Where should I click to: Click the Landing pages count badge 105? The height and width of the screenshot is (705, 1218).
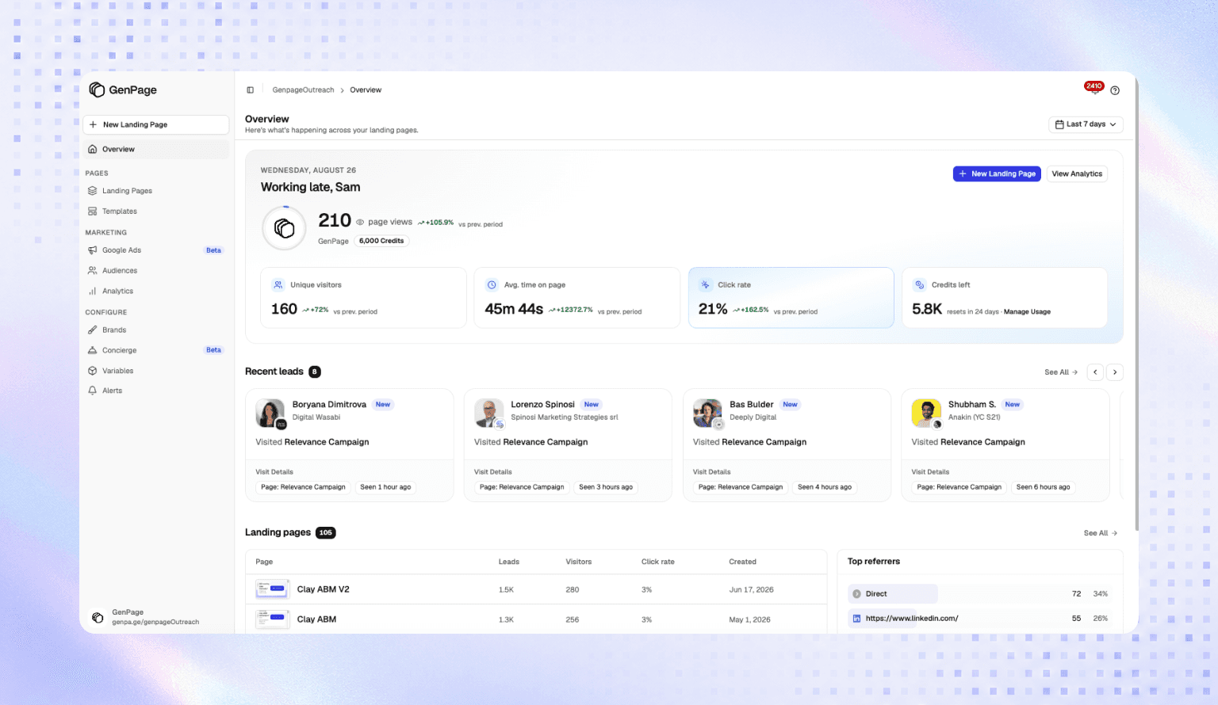326,533
